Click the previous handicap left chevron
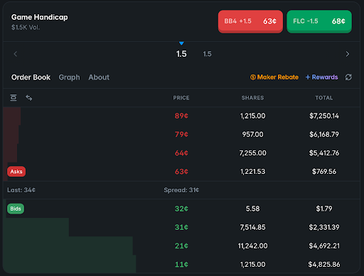 coord(16,54)
